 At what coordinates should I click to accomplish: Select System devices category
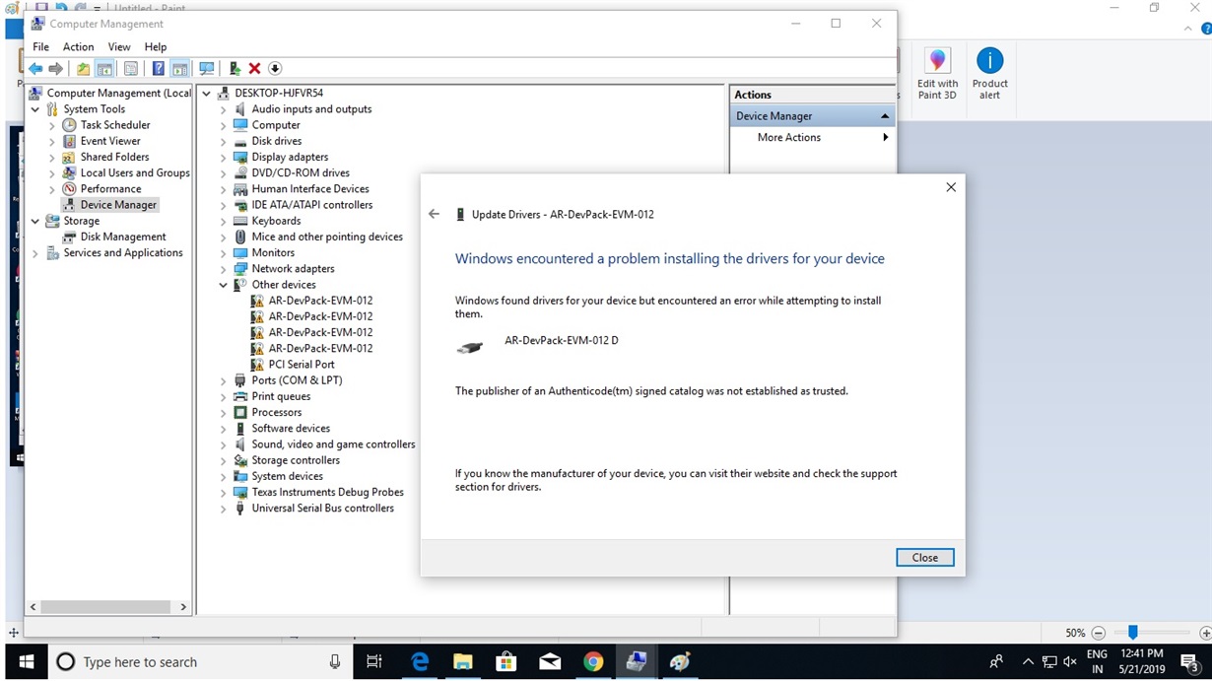point(287,476)
